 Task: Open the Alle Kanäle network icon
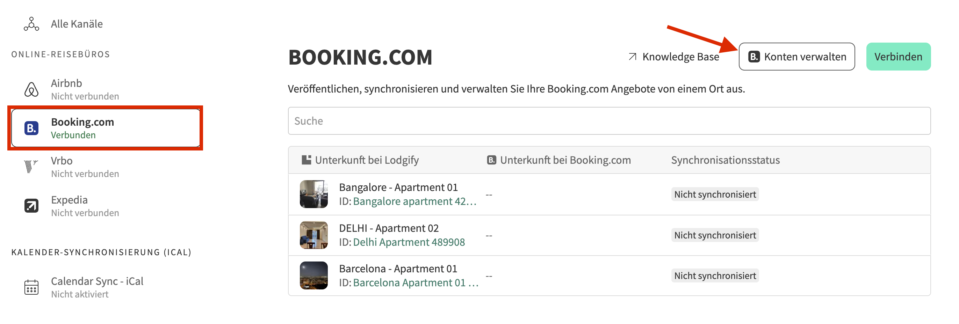point(31,24)
